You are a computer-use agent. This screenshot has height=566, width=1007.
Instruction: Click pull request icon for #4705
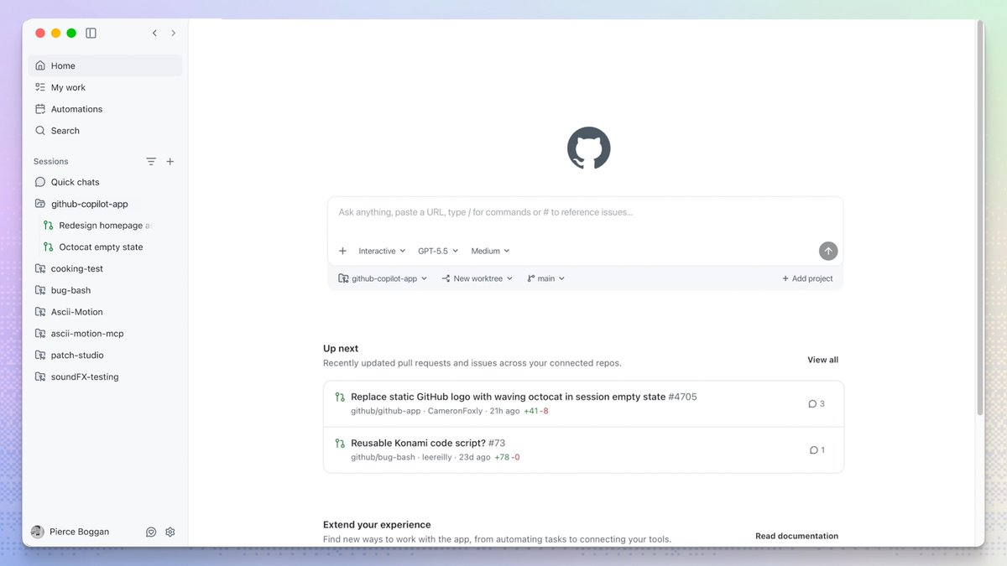tap(340, 397)
